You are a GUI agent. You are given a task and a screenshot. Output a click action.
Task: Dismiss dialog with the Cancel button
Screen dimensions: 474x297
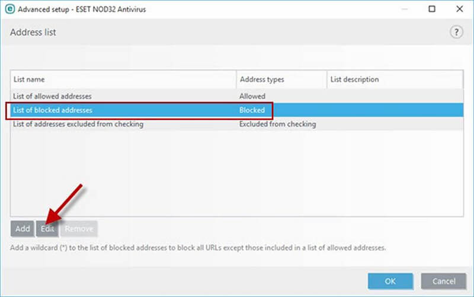(443, 281)
